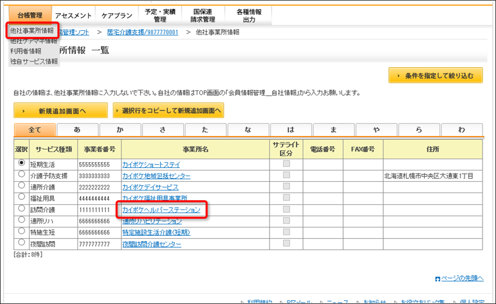Choose 利用者情報 from the dropdown menu
The height and width of the screenshot is (304, 496).
point(26,51)
